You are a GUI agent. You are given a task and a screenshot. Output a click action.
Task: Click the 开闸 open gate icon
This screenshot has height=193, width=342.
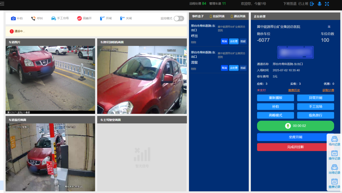102,18
